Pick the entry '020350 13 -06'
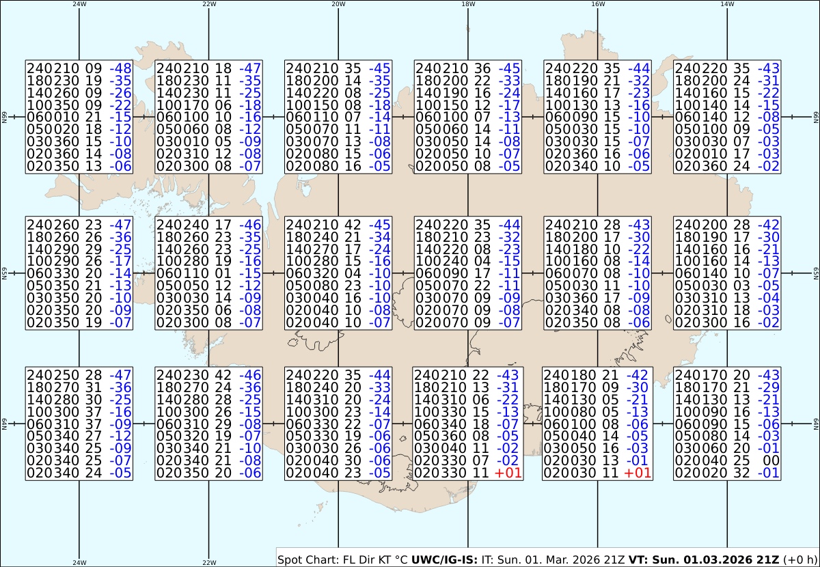The width and height of the screenshot is (820, 567). click(79, 167)
